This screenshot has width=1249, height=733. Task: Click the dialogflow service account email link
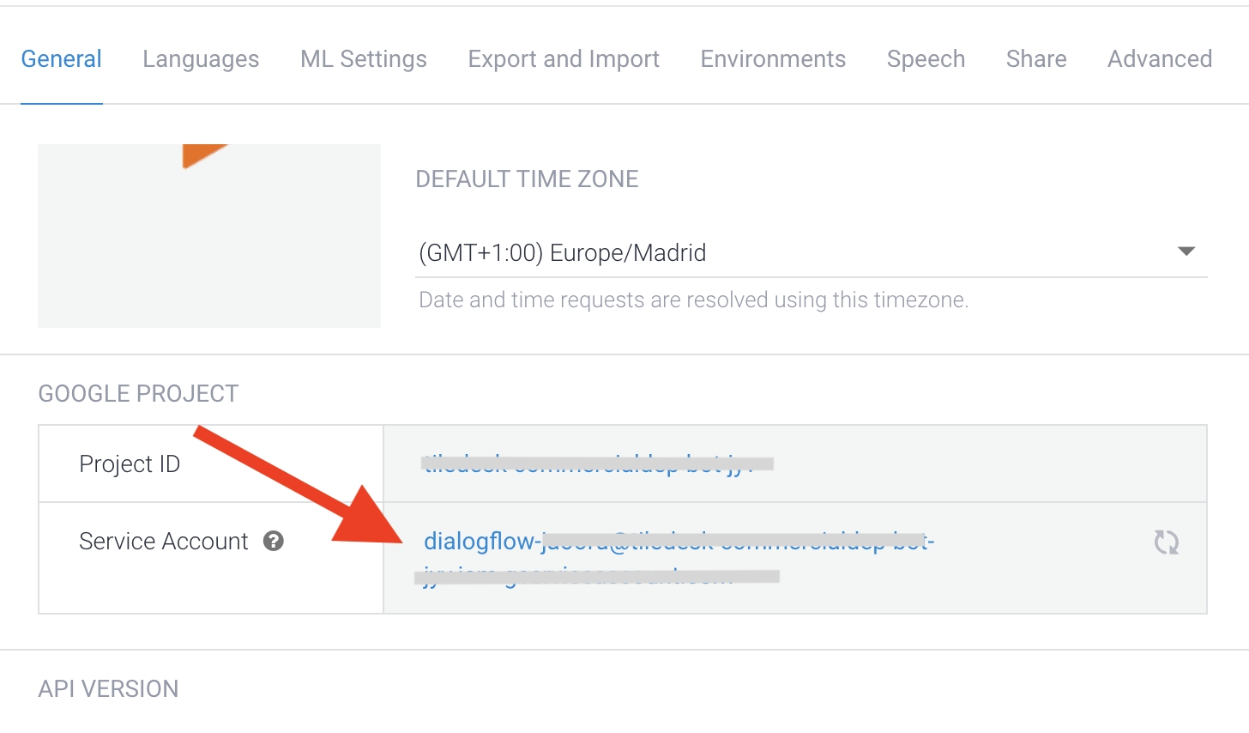click(678, 542)
